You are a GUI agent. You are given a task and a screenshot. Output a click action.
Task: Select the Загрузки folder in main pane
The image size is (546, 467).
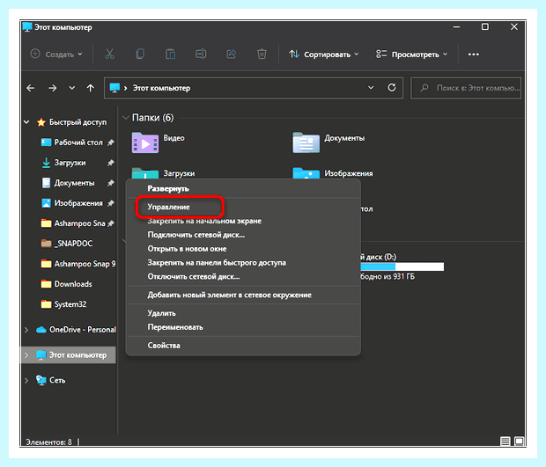[x=163, y=173]
